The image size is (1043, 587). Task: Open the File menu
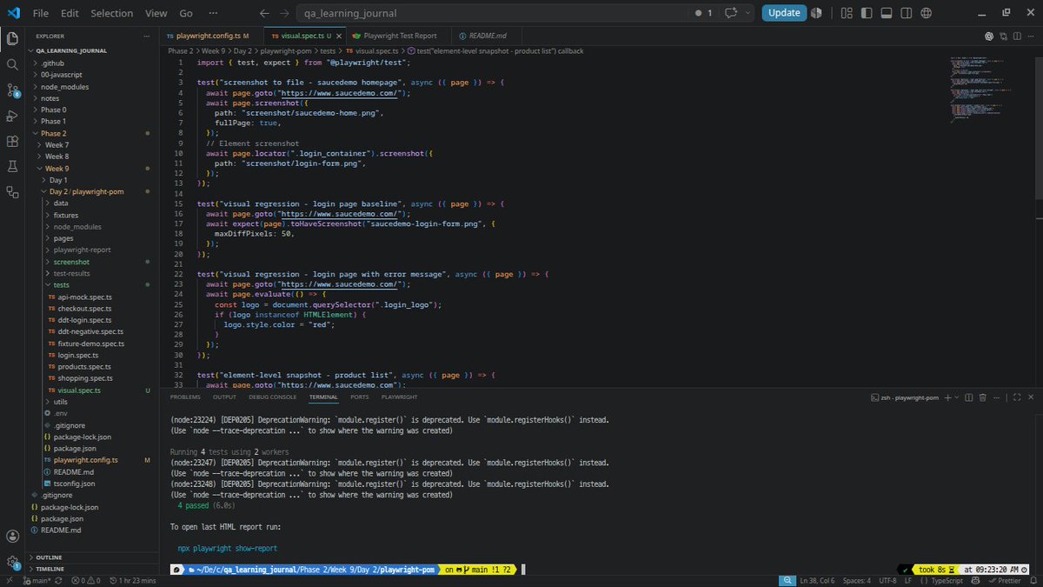point(41,13)
